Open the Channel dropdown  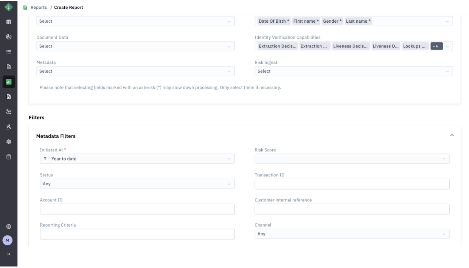pos(352,234)
